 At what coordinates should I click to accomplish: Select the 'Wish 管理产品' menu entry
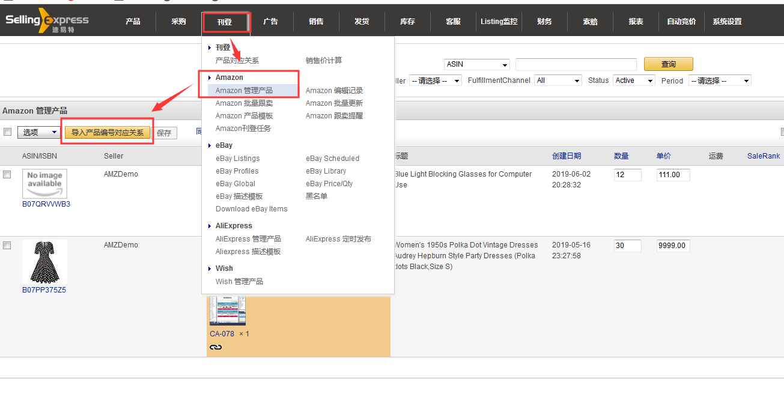point(239,282)
